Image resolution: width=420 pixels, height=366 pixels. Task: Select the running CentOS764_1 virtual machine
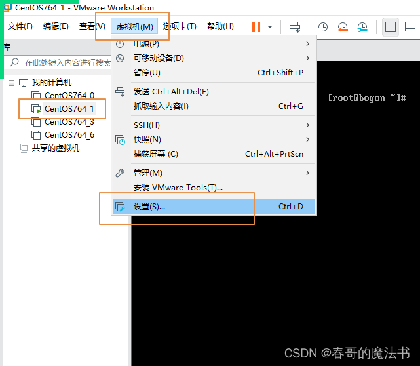pyautogui.click(x=69, y=109)
